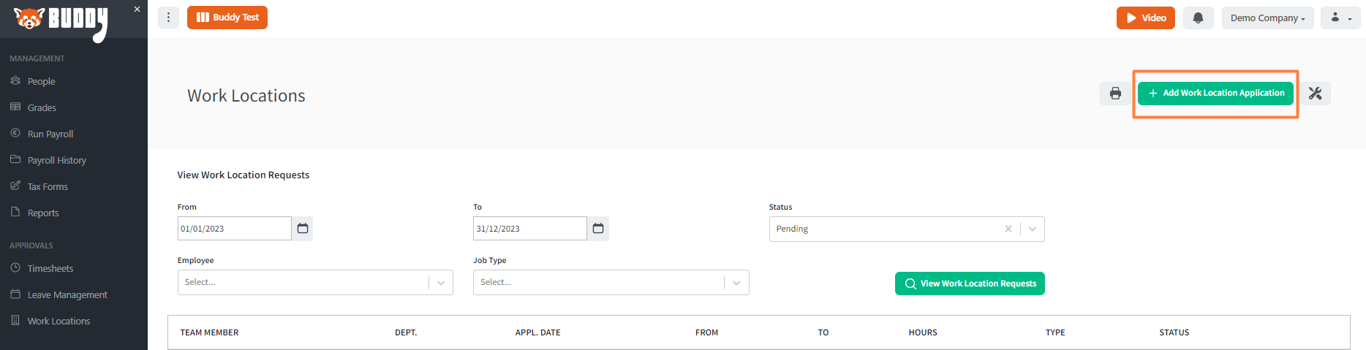The image size is (1366, 350).
Task: Edit the From date field
Action: 235,229
